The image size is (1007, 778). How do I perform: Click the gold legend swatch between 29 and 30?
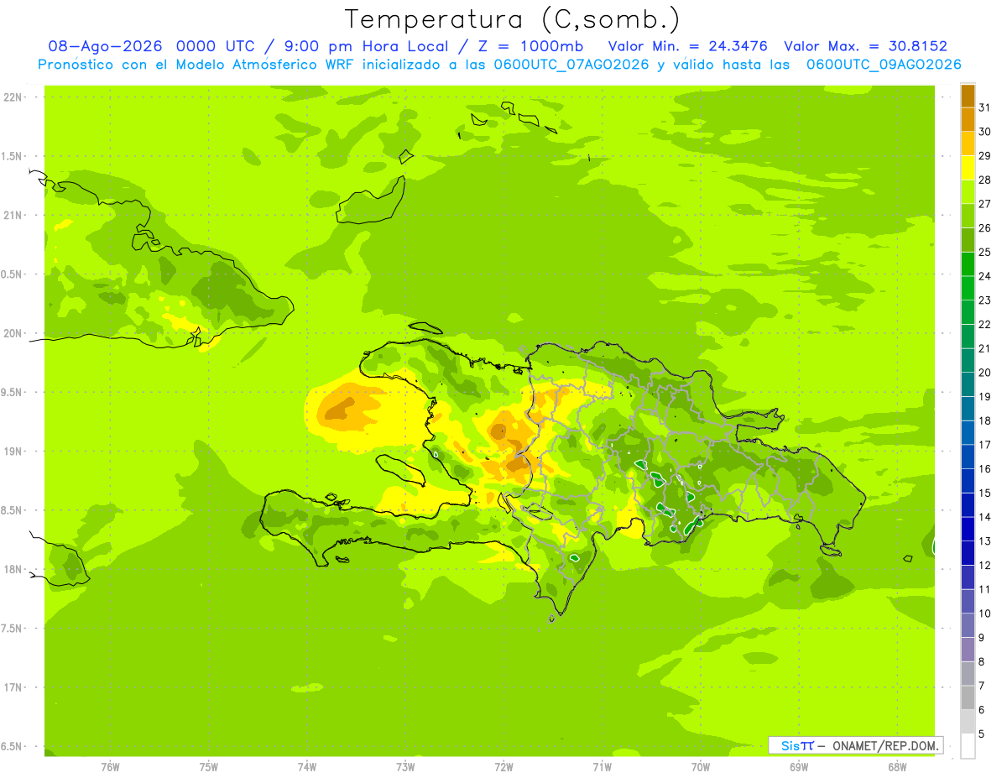pos(968,144)
